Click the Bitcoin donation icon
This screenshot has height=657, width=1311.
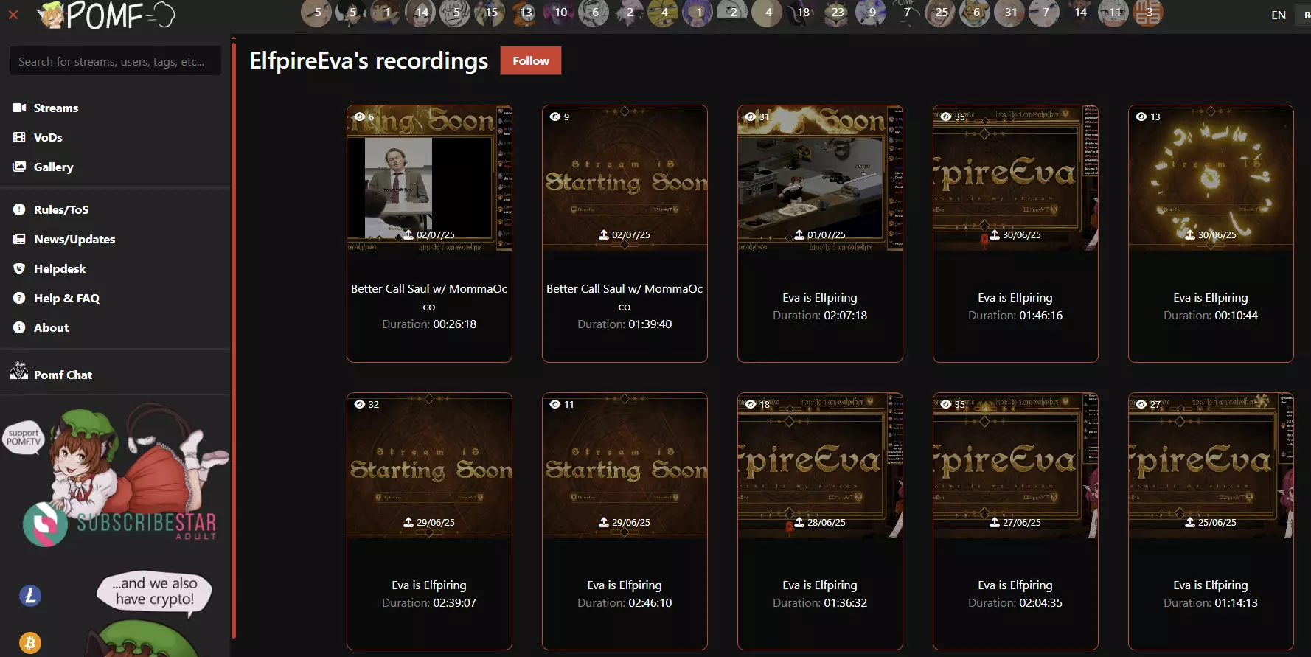(30, 643)
